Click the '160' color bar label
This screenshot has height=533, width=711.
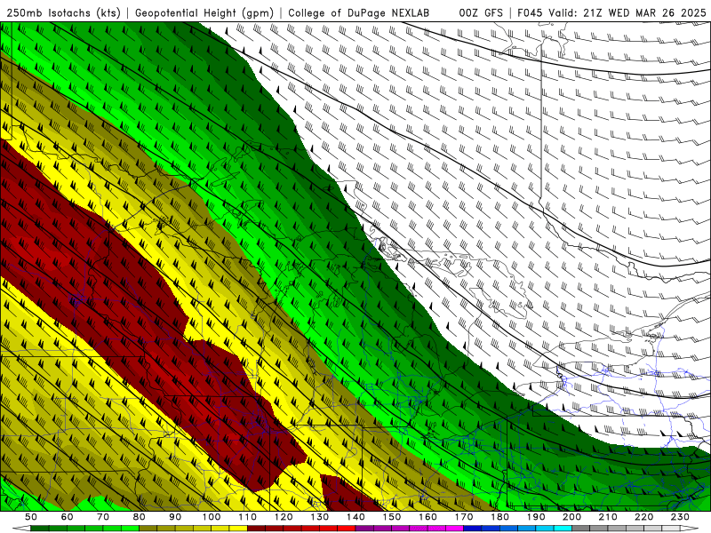click(x=427, y=517)
